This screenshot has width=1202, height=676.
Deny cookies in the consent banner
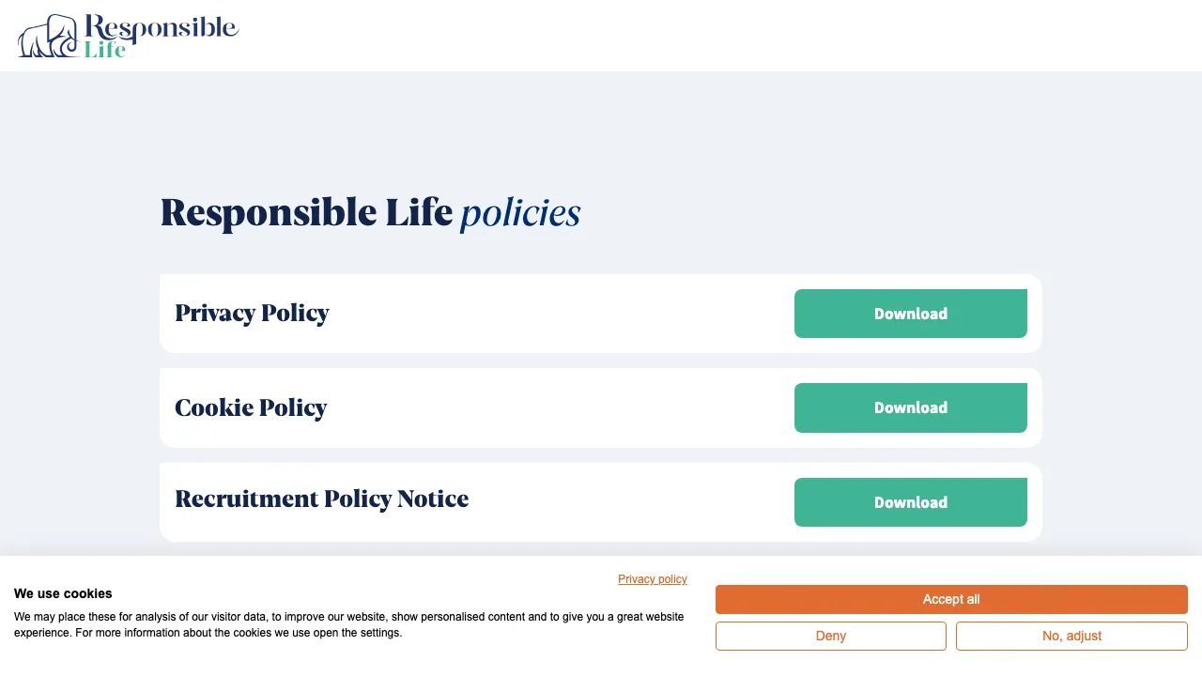pyautogui.click(x=830, y=636)
